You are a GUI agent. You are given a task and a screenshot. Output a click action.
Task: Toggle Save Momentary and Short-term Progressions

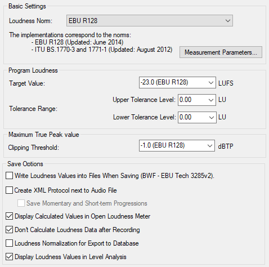pyautogui.click(x=21, y=203)
